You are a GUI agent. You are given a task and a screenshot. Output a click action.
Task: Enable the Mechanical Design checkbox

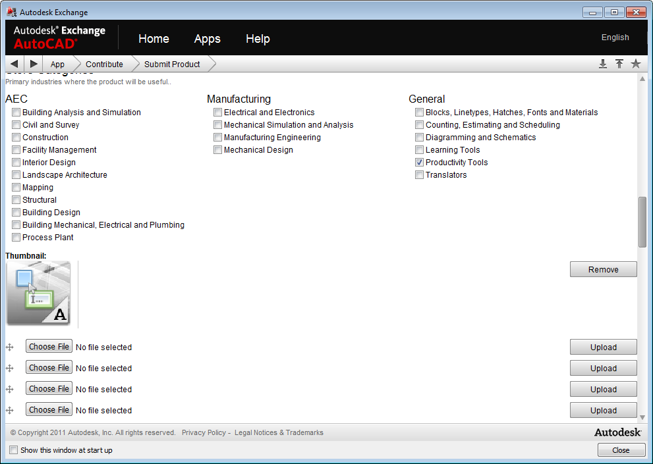tap(218, 150)
